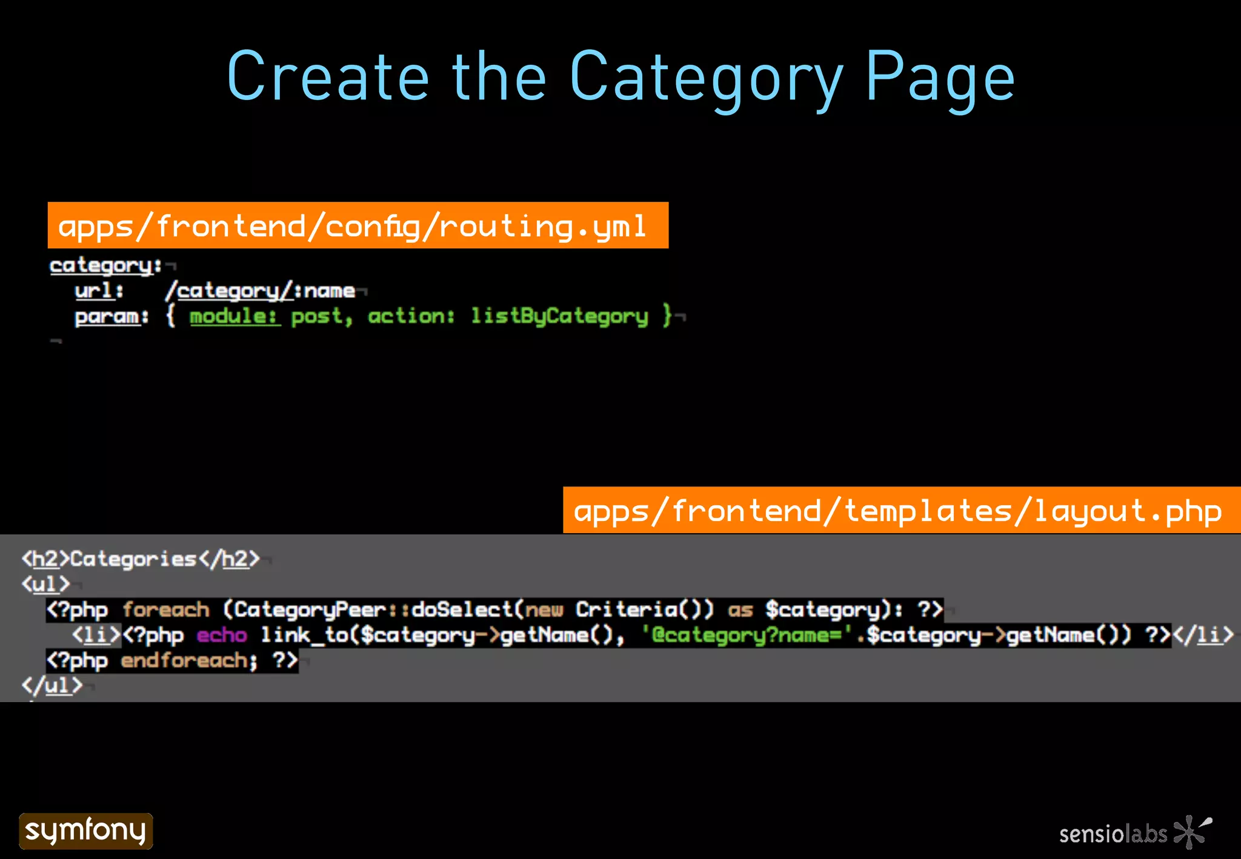Screen dimensions: 1241x859
Task: Click the opening '<ul>' tag line
Action: (45, 584)
